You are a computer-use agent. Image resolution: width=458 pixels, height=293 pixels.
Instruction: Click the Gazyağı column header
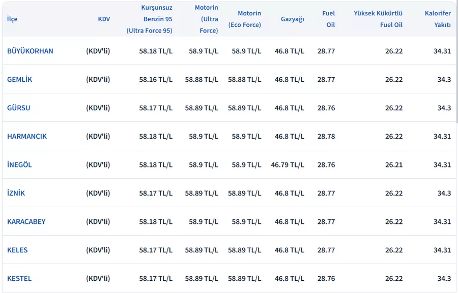[292, 19]
